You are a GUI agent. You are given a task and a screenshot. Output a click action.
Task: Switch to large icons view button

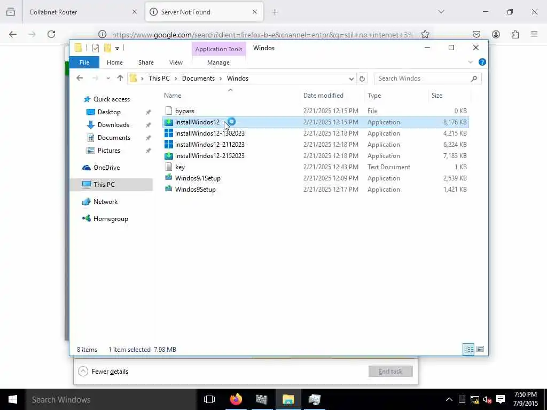coord(480,349)
